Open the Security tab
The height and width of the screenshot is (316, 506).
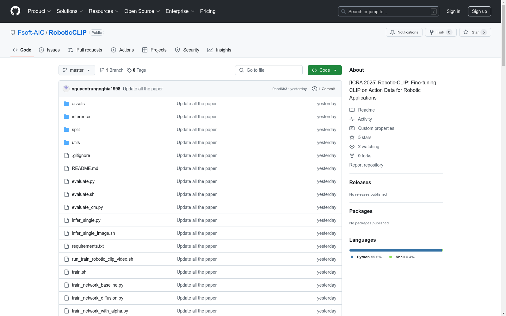click(x=187, y=50)
